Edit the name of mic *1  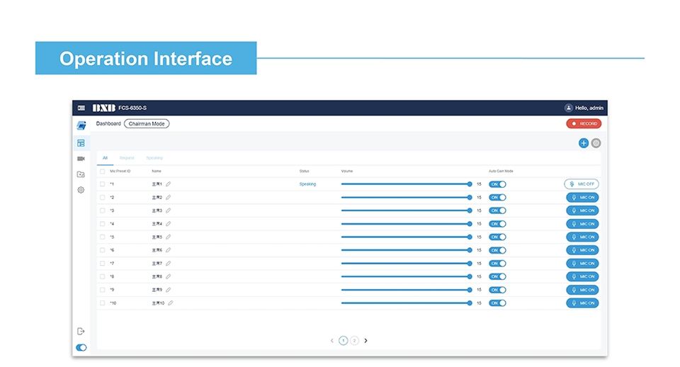[169, 184]
